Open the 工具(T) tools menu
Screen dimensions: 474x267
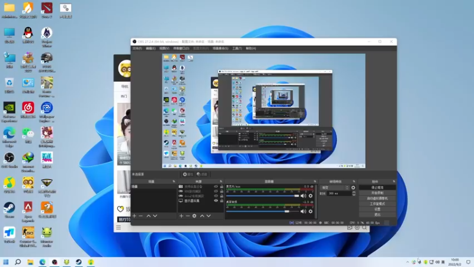click(237, 49)
